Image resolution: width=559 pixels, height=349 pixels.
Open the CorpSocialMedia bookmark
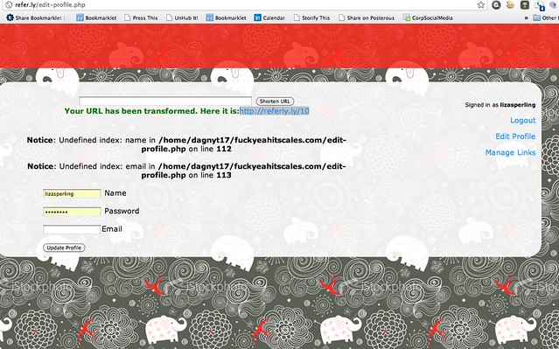point(428,17)
